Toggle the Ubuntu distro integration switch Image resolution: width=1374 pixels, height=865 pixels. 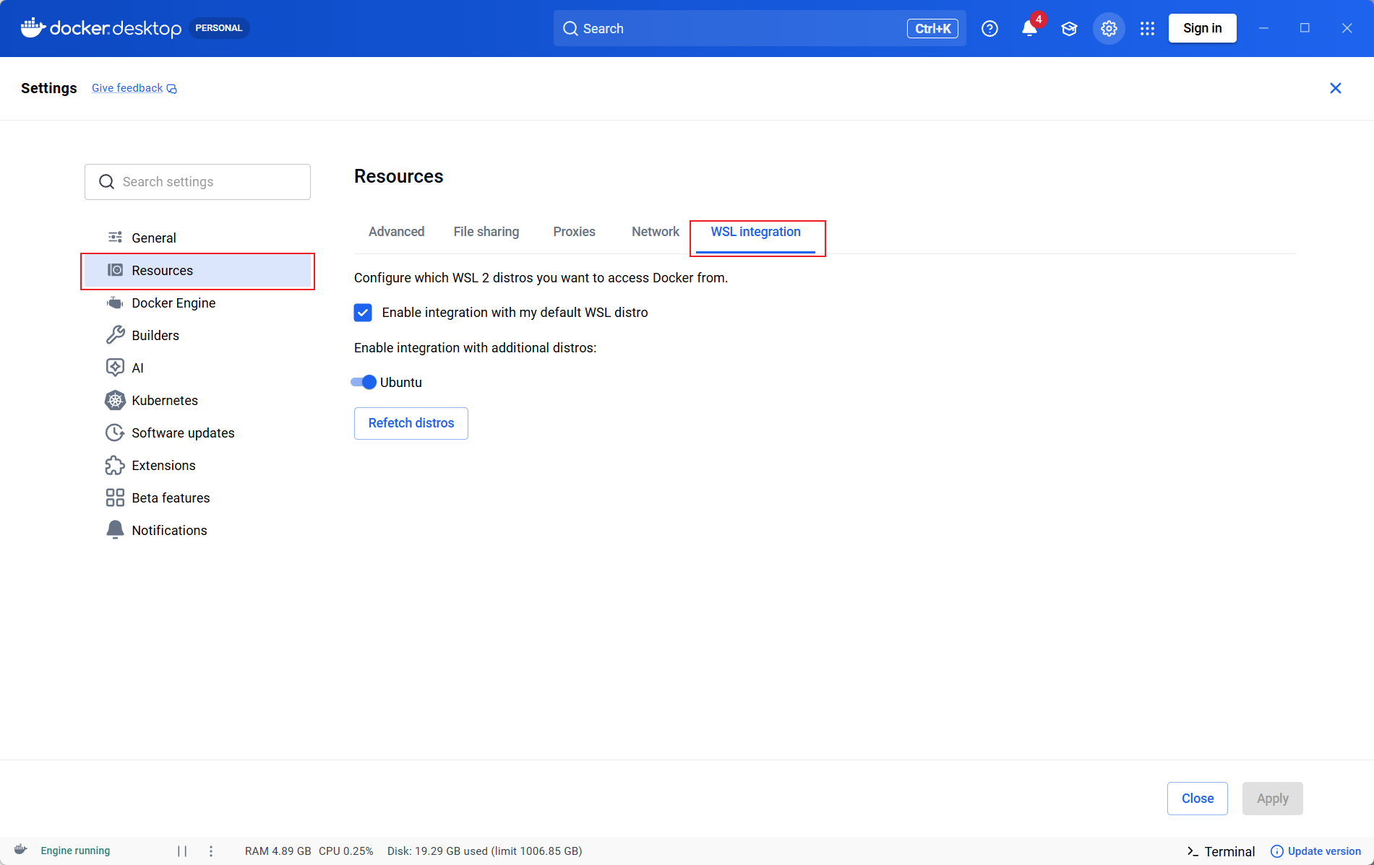[364, 382]
